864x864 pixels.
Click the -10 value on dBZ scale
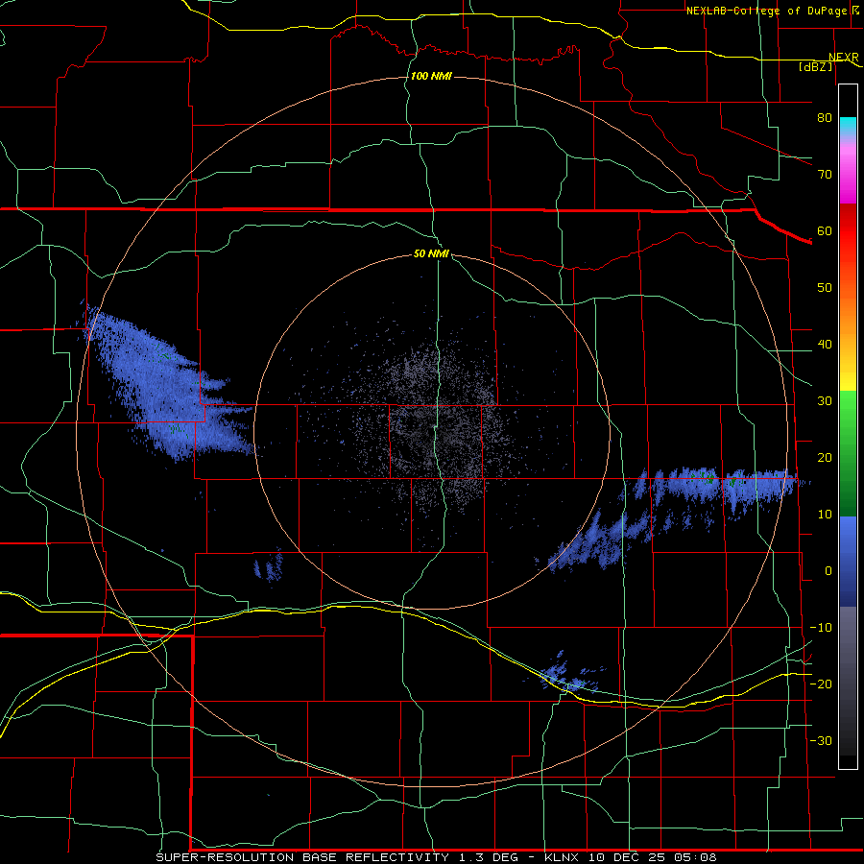[821, 628]
